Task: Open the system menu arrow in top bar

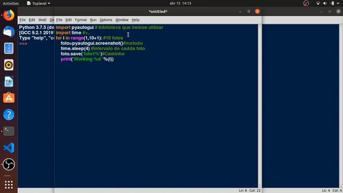Action: 338,3
